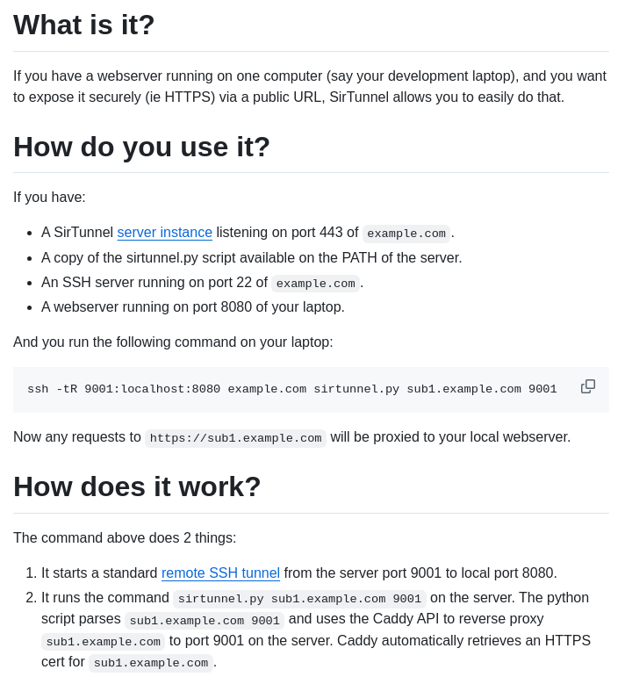
Task: Follow the "remote SSH tunnel" link
Action: point(220,573)
